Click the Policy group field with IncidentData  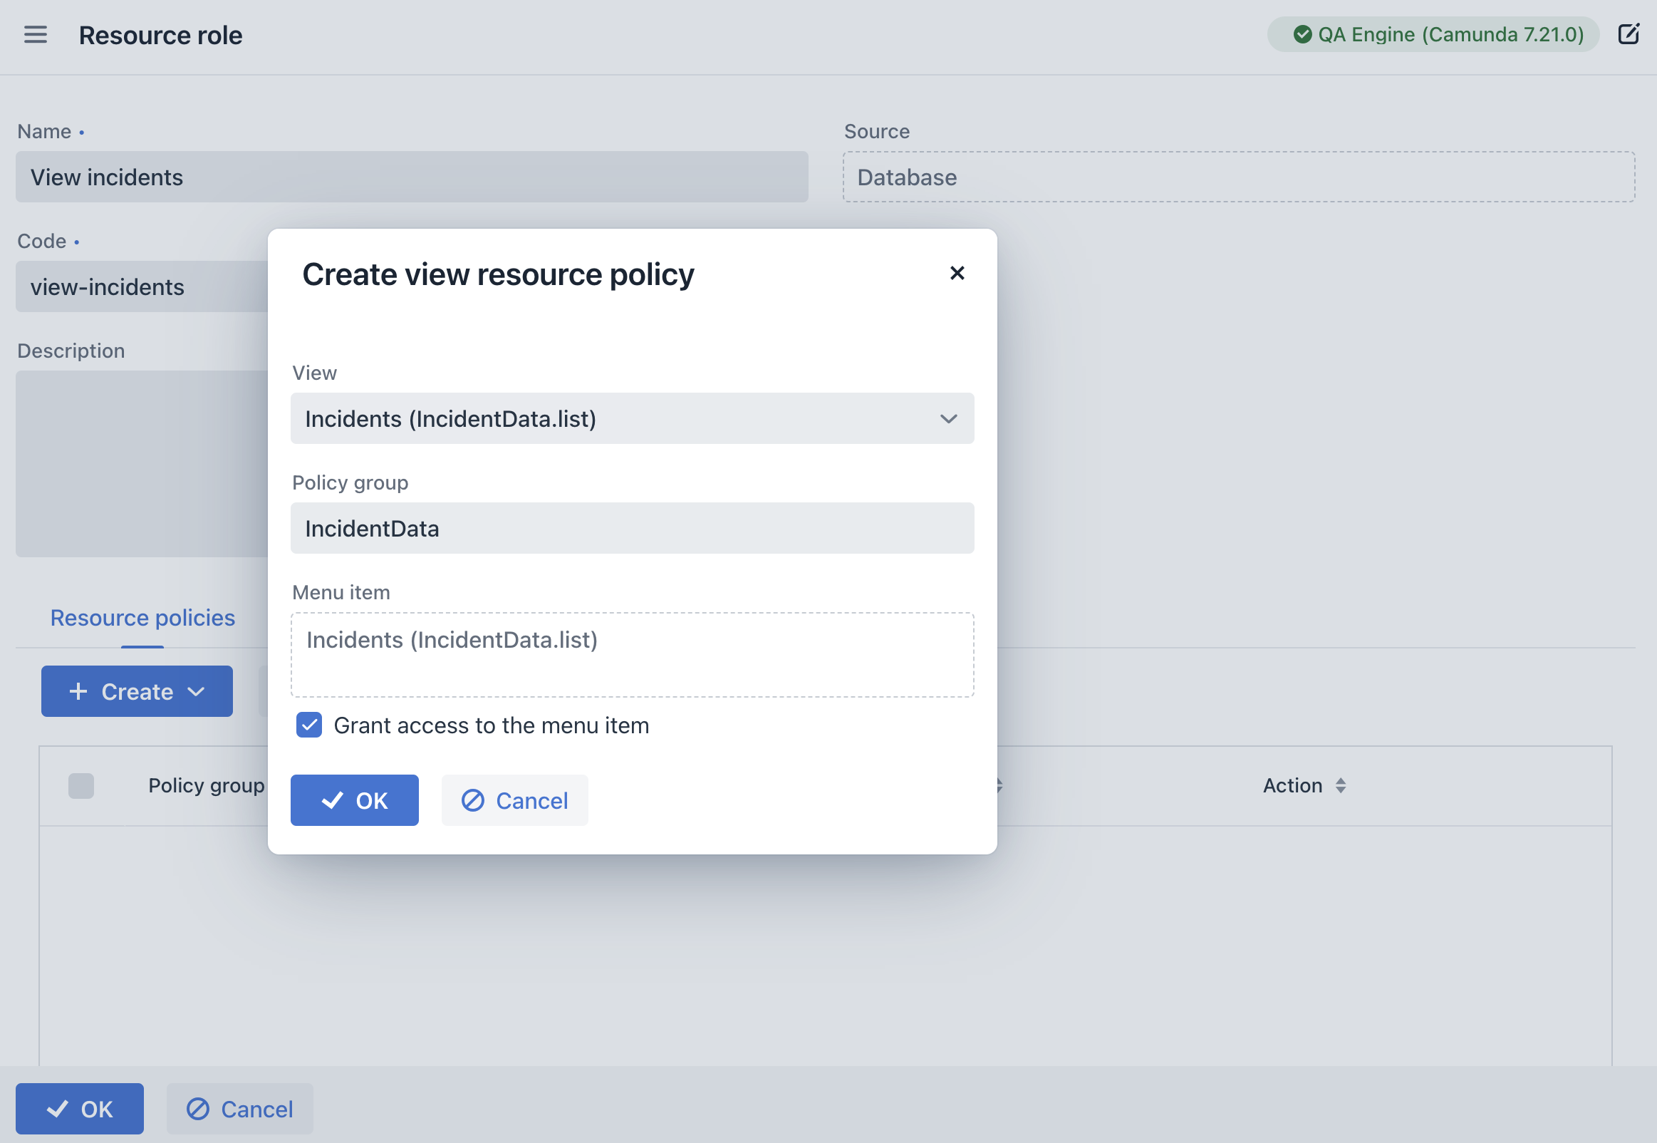coord(632,528)
